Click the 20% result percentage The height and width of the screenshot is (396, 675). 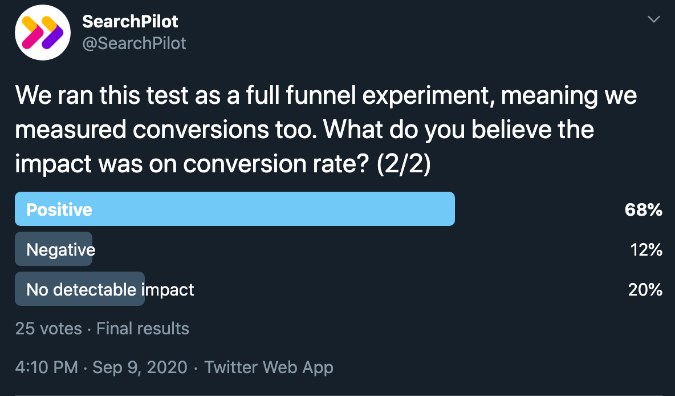pyautogui.click(x=645, y=289)
